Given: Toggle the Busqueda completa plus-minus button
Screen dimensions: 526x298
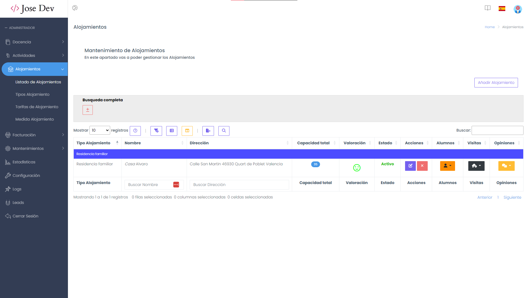Looking at the screenshot, I should click(88, 110).
